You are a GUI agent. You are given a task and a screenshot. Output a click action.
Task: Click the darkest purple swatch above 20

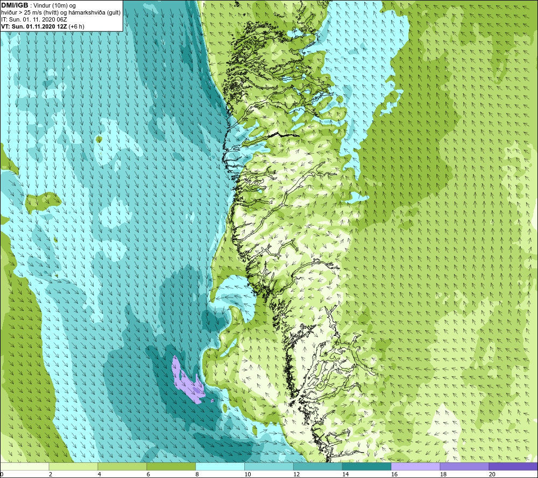[x=513, y=467]
